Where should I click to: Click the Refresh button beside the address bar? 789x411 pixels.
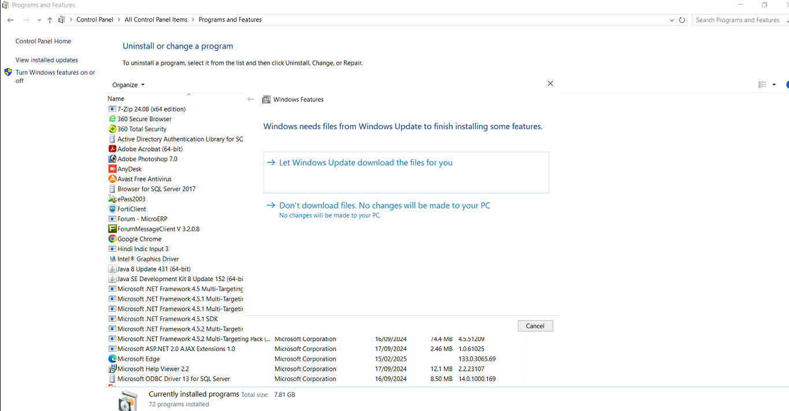click(x=682, y=20)
